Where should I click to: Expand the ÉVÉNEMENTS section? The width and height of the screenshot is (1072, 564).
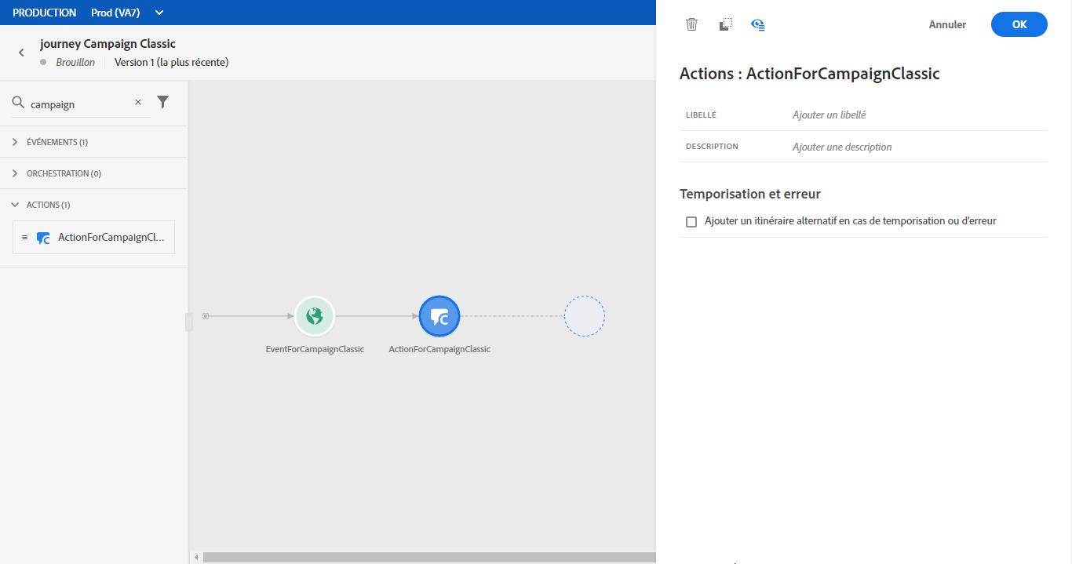(x=15, y=142)
